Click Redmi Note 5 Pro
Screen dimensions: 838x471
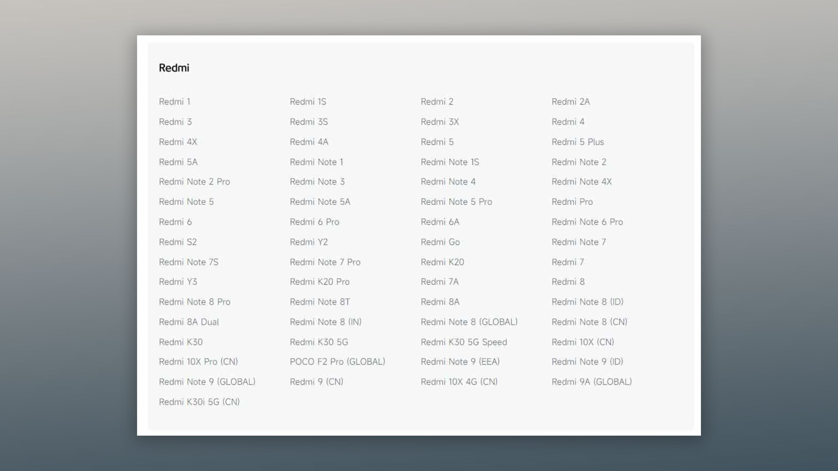(457, 201)
